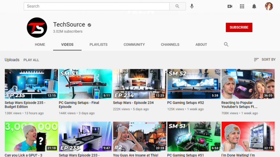This screenshot has height=157, width=280.
Task: Open the YouTube apps grid
Action: (242, 7)
